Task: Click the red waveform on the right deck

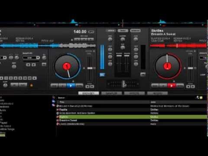Action: pyautogui.click(x=179, y=46)
